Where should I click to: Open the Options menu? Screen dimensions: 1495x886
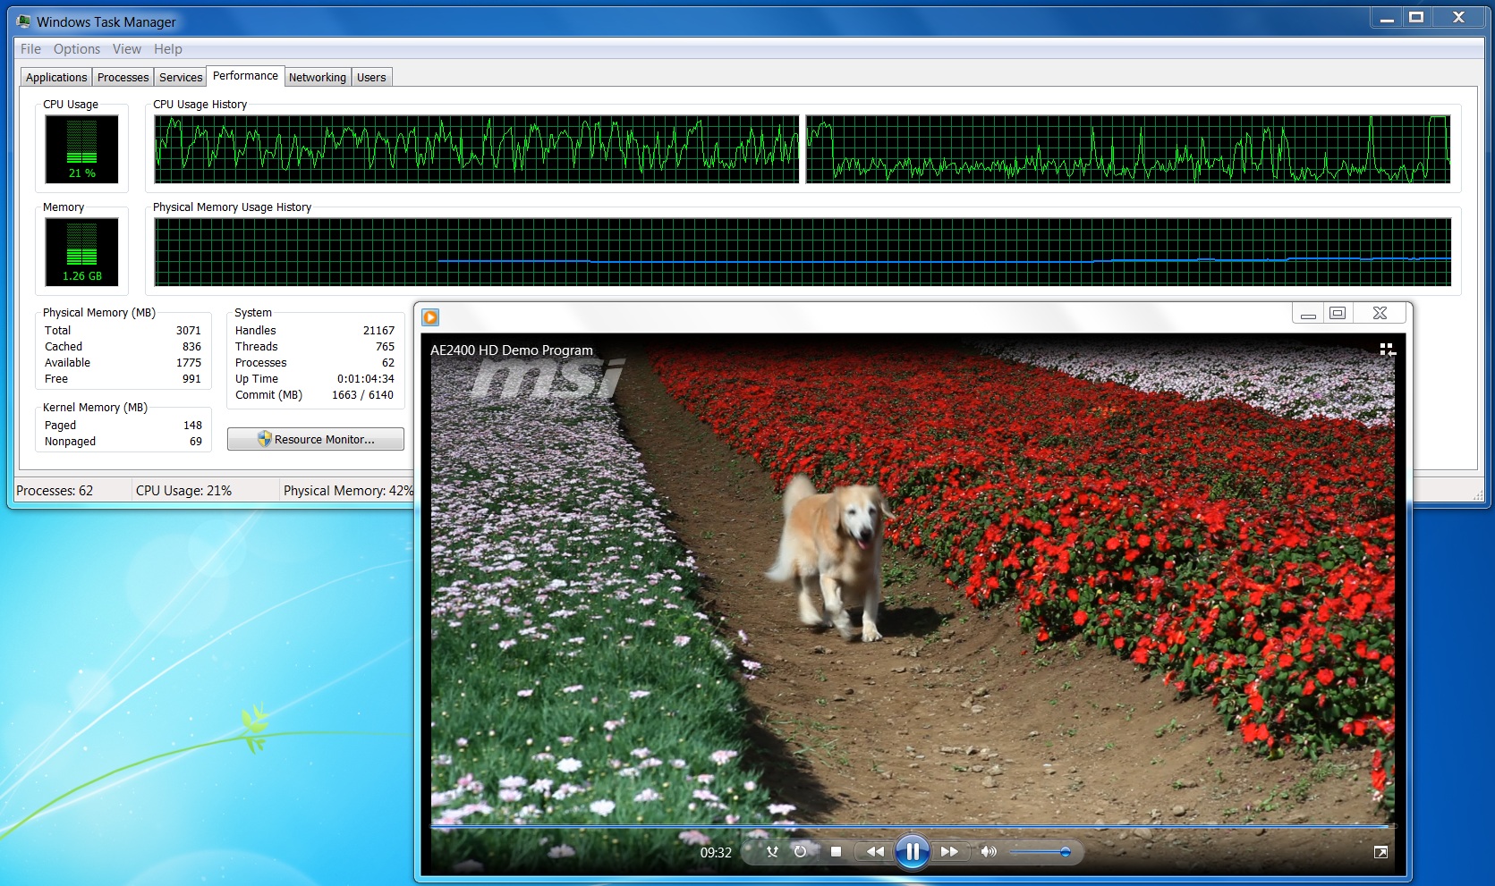[x=76, y=49]
